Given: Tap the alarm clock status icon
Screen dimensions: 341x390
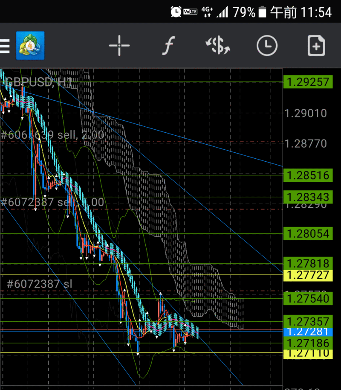Looking at the screenshot, I should pyautogui.click(x=176, y=12).
